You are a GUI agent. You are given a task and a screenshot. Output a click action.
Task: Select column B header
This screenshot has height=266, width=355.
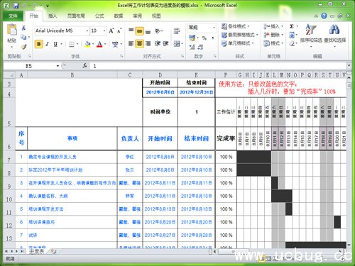pos(72,75)
